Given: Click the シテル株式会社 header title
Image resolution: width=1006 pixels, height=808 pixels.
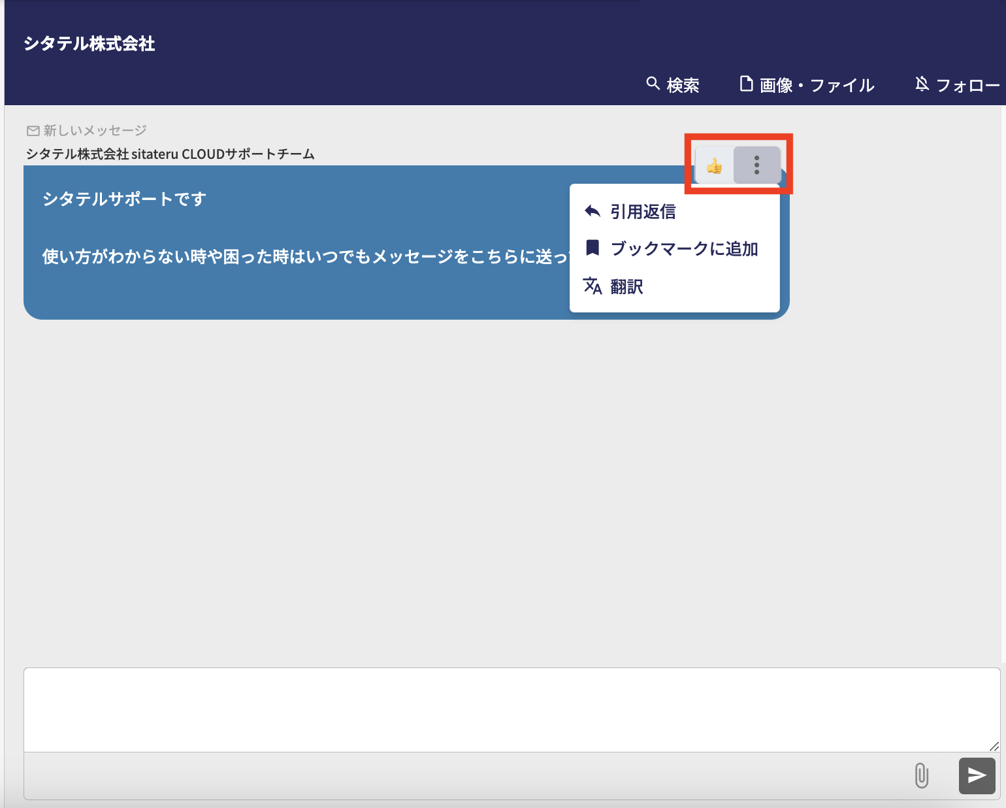Looking at the screenshot, I should (x=89, y=44).
